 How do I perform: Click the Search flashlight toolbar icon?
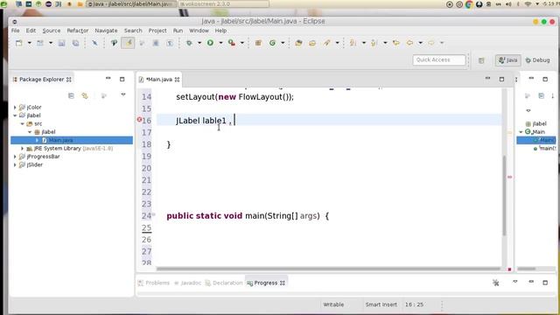point(326,43)
